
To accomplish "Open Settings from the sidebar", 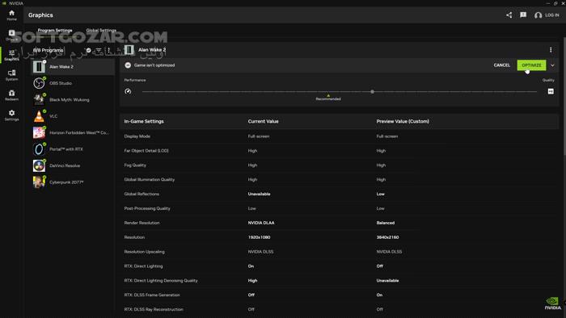I will tap(11, 115).
